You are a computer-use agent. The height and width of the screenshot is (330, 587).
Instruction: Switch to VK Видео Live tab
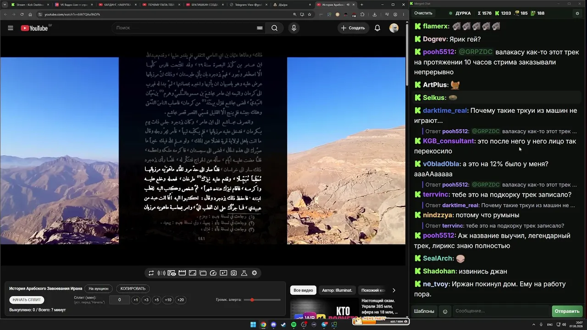[73, 5]
